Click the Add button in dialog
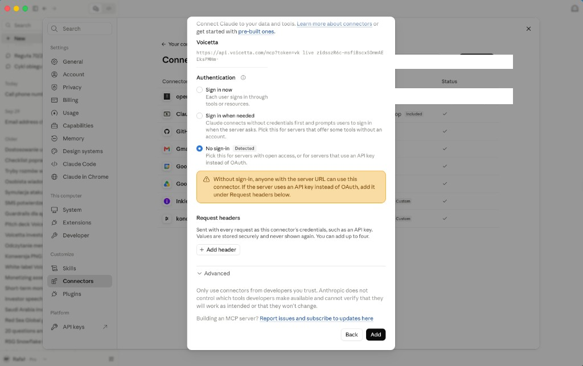This screenshot has width=583, height=366. click(x=376, y=335)
